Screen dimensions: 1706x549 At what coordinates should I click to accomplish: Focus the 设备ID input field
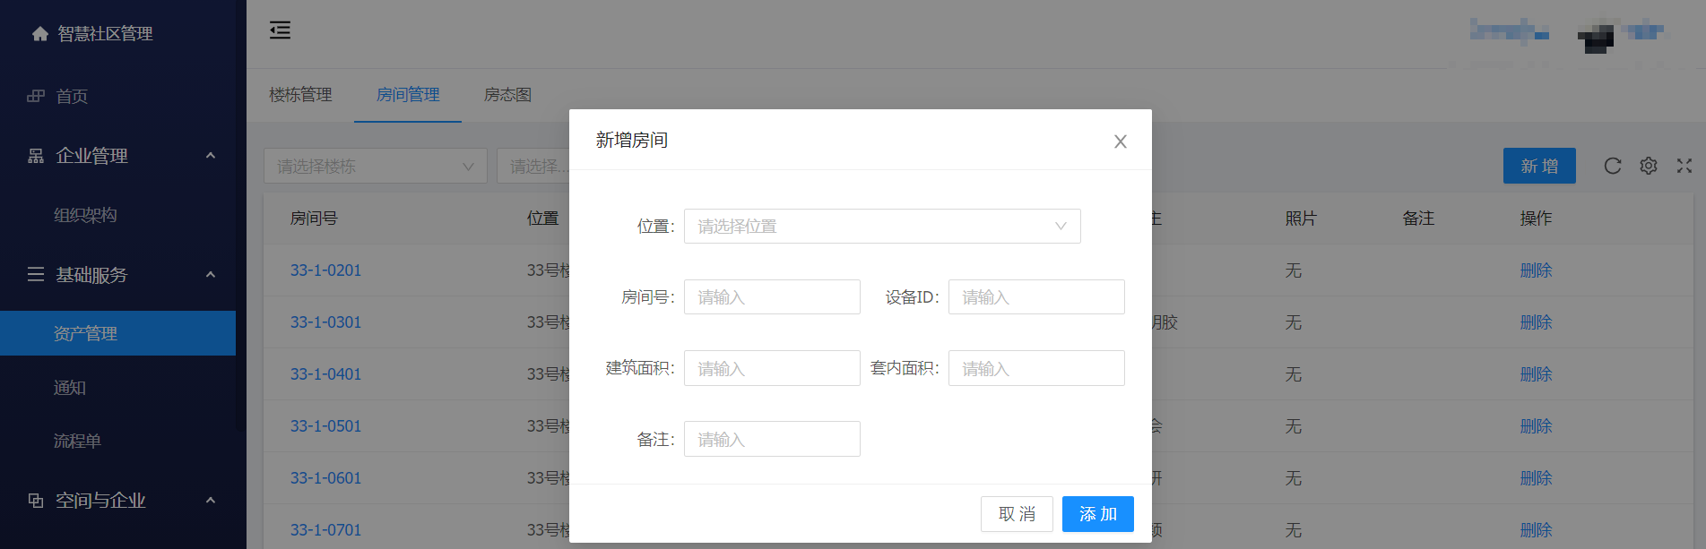click(x=1035, y=297)
